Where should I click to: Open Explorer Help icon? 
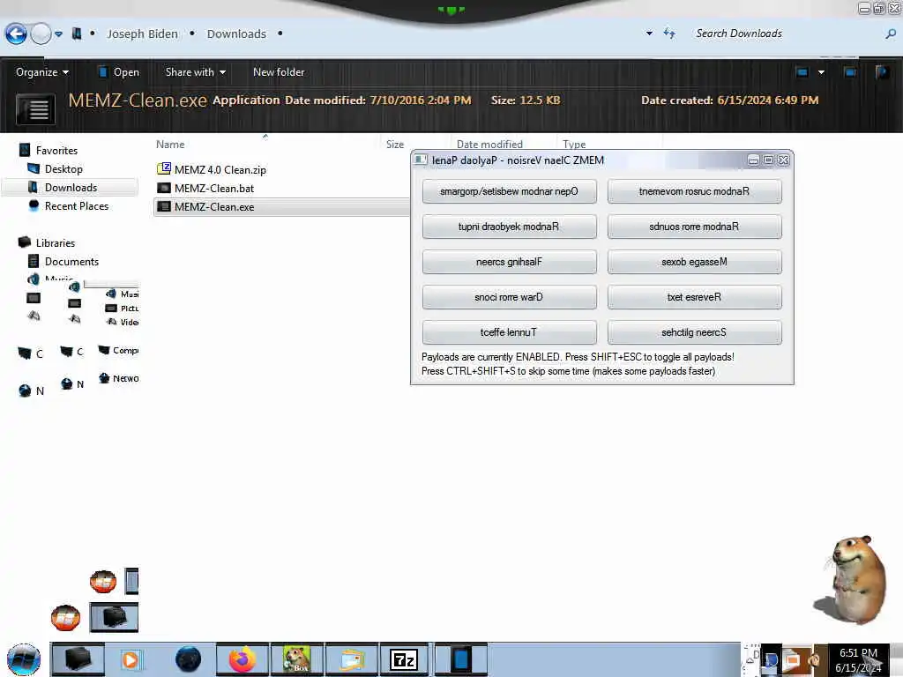pyautogui.click(x=882, y=72)
